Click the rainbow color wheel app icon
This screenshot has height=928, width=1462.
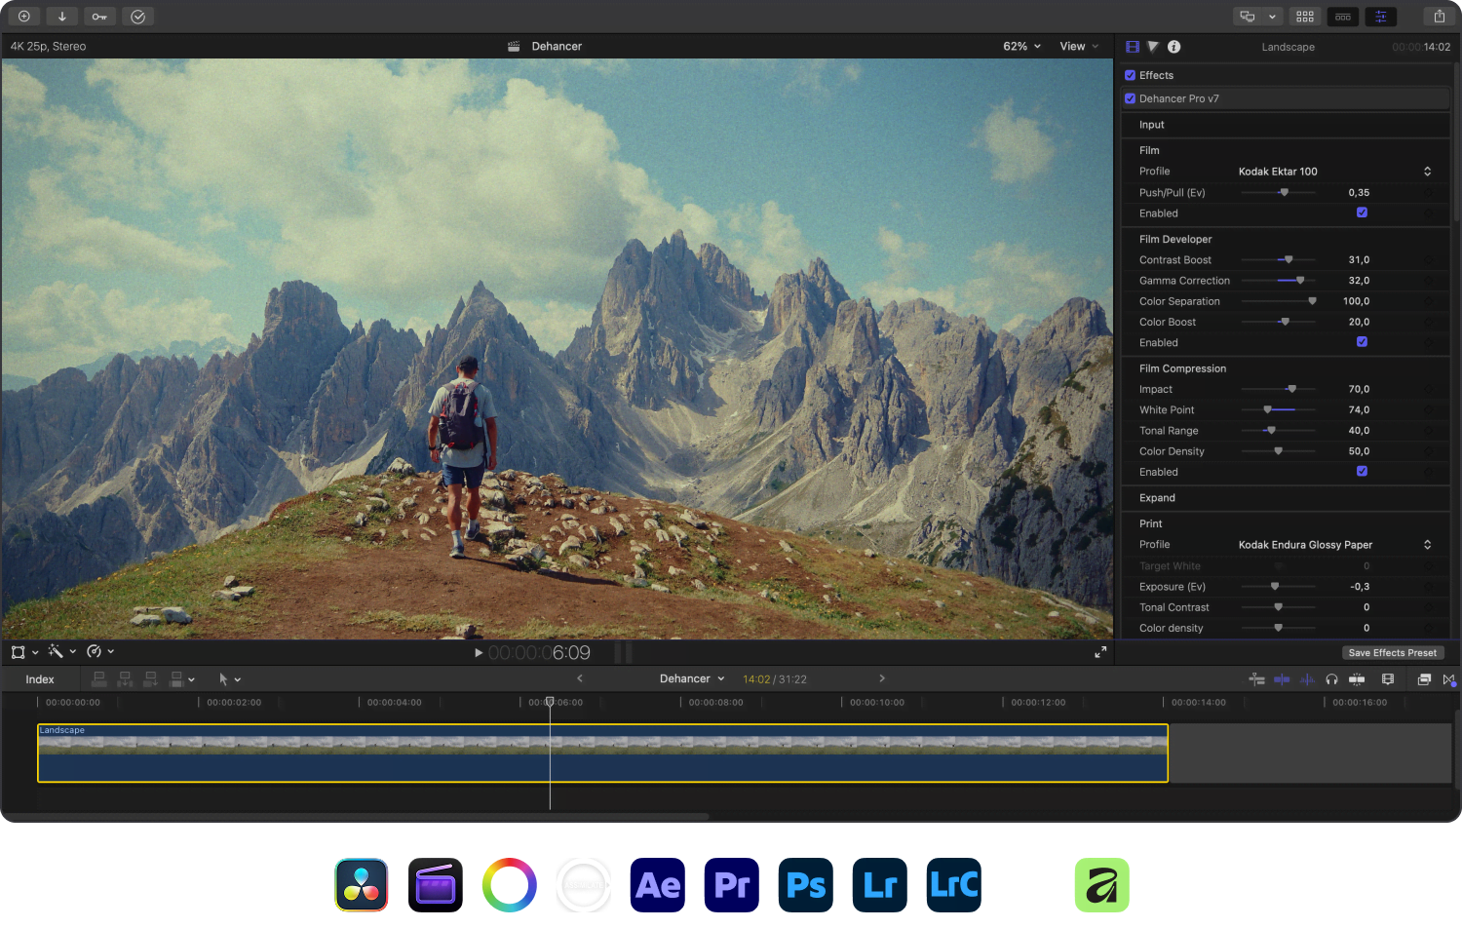[510, 885]
